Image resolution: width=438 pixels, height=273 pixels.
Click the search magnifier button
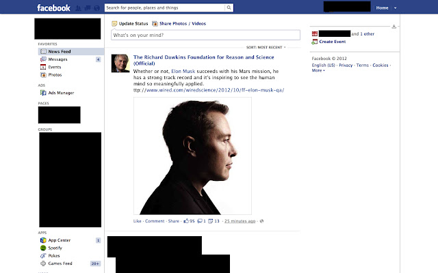click(229, 8)
